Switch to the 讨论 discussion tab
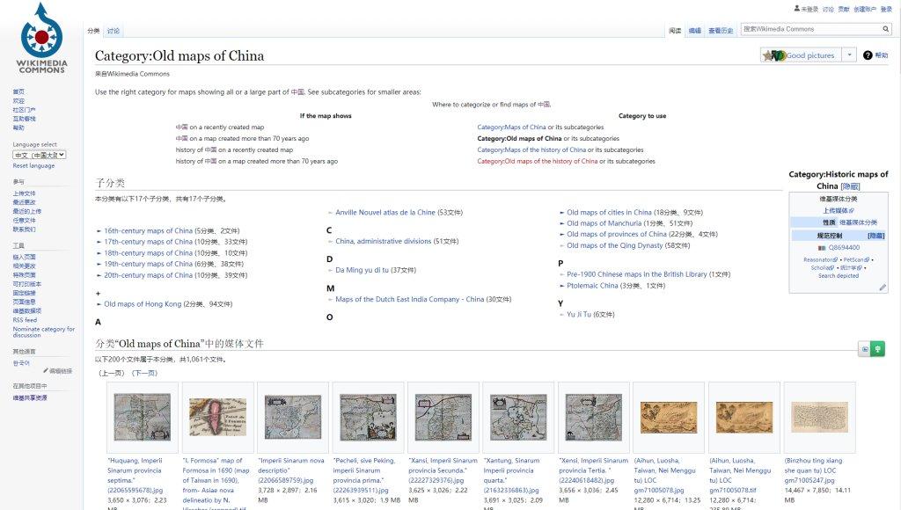 (114, 31)
